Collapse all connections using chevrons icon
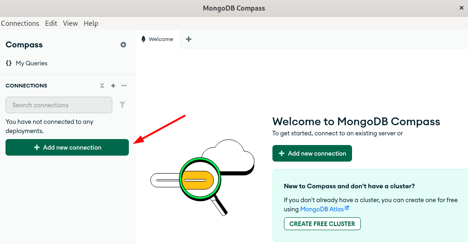 coord(102,86)
